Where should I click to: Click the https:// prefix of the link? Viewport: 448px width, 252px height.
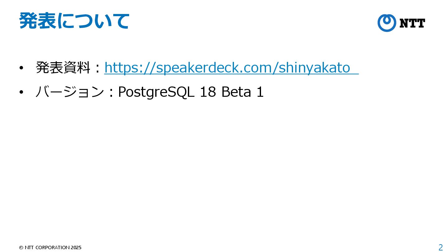[x=130, y=68]
